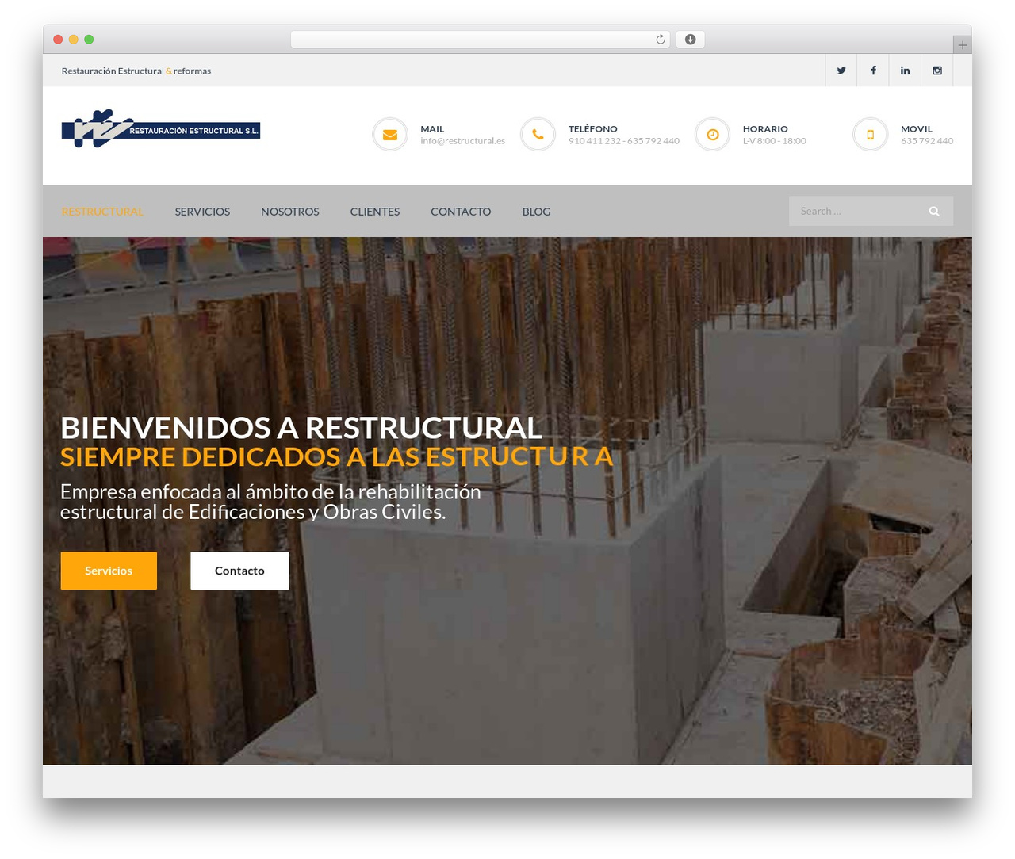Click the orange Servicios button

point(109,571)
